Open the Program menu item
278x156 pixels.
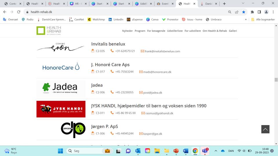pos(140,31)
